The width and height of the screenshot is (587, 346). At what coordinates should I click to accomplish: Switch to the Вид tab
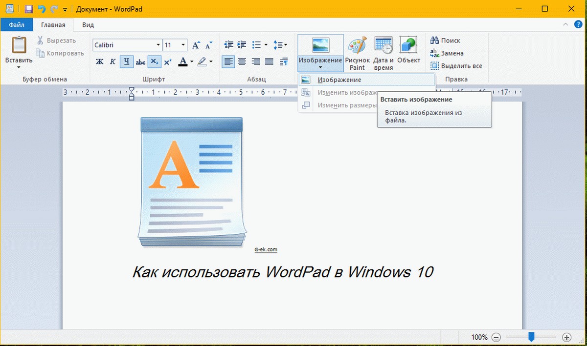tap(88, 25)
